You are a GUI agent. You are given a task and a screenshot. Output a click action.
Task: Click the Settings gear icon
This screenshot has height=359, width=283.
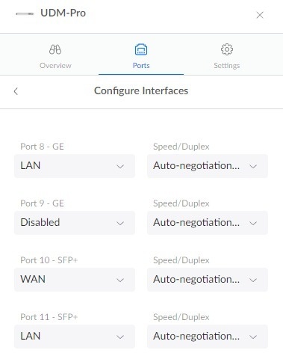tap(227, 49)
